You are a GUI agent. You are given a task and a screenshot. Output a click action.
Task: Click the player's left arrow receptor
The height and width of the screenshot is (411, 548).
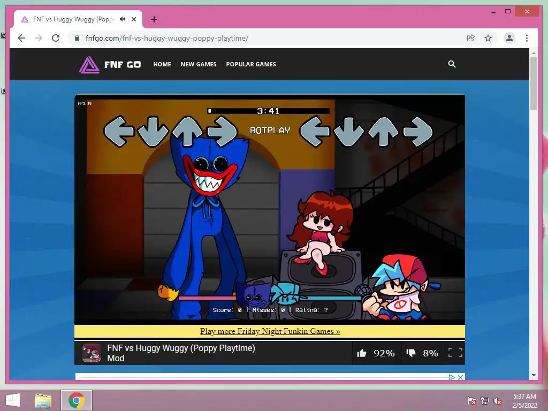315,131
